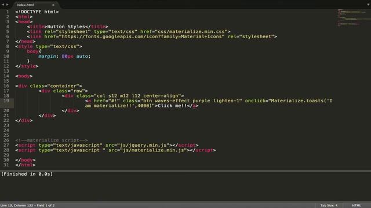The width and height of the screenshot is (371, 208).
Task: Close the index.html tab
Action: pos(53,5)
